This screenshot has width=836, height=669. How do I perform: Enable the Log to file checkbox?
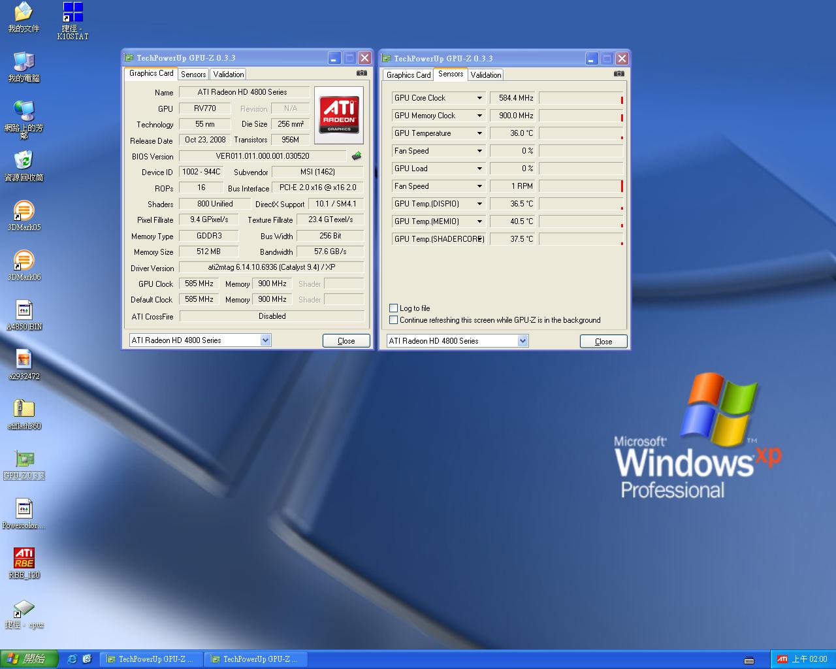tap(393, 308)
